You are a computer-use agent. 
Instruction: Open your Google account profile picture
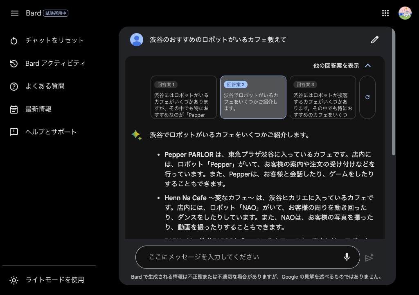click(x=405, y=13)
